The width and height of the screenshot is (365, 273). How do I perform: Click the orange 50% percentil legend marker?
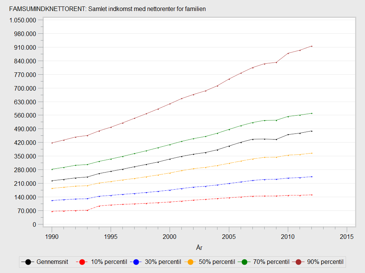(192, 262)
